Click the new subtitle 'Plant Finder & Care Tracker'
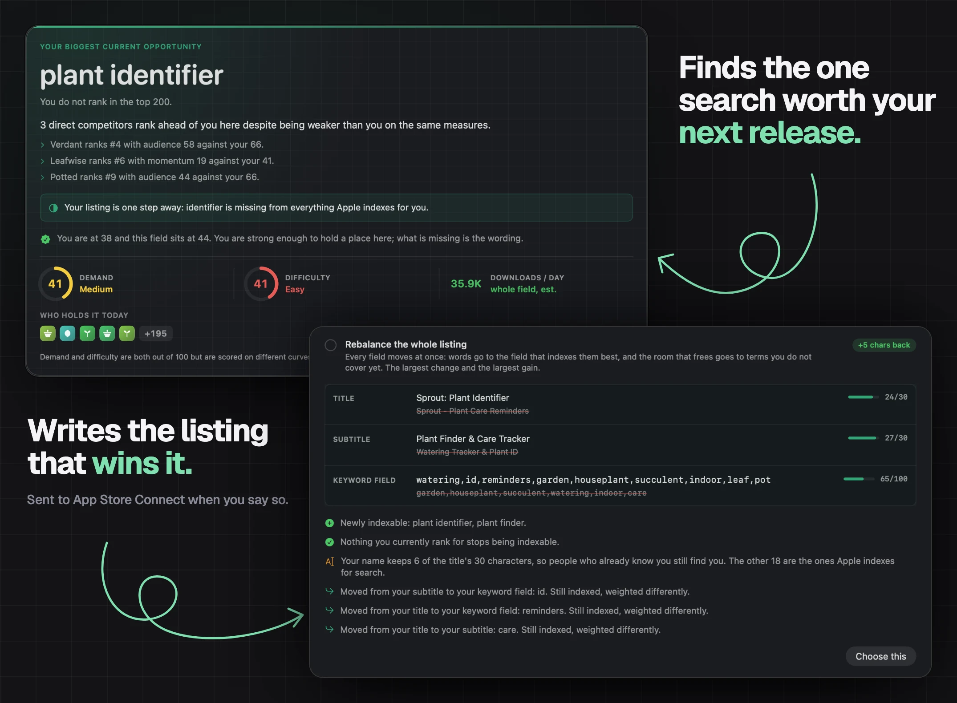 coord(473,439)
